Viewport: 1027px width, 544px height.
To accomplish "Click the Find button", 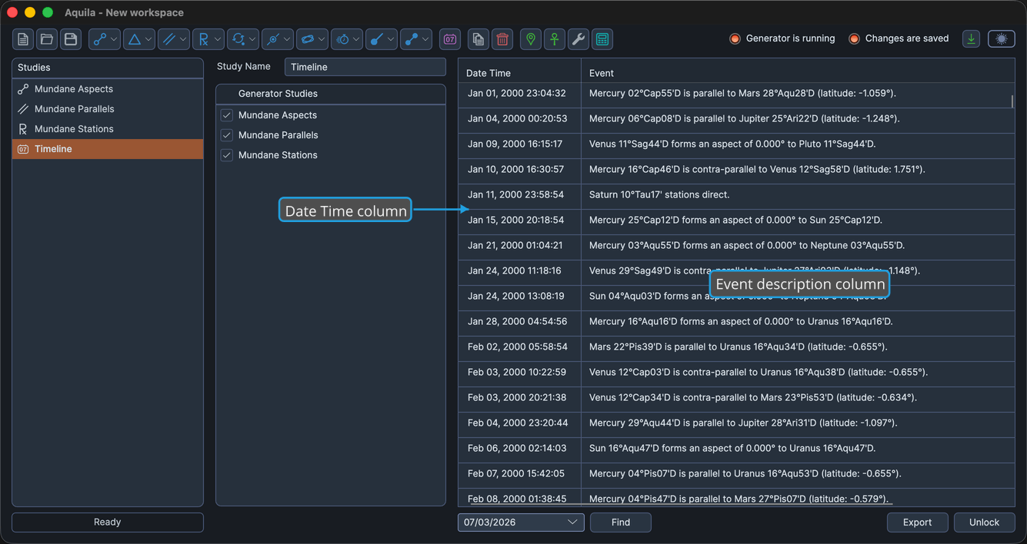I will coord(621,522).
